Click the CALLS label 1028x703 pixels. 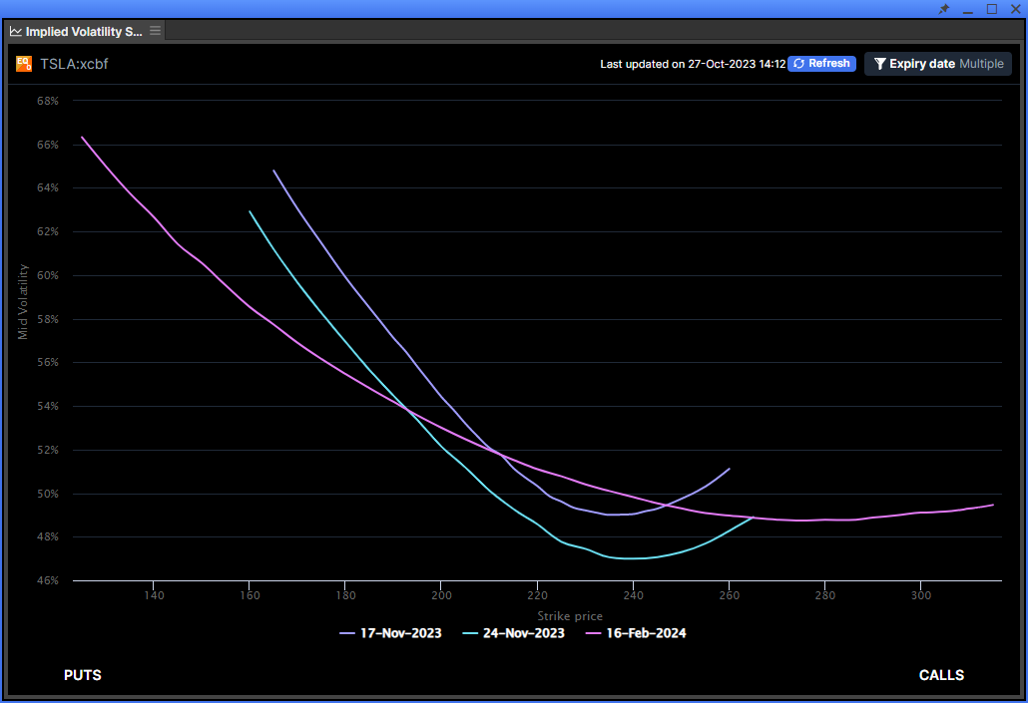(941, 675)
